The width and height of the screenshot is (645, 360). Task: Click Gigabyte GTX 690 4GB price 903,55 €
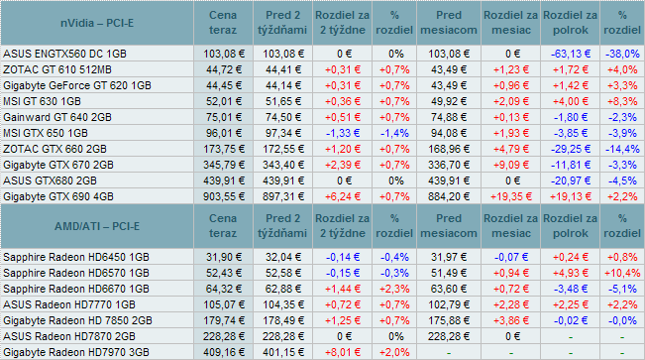click(223, 196)
